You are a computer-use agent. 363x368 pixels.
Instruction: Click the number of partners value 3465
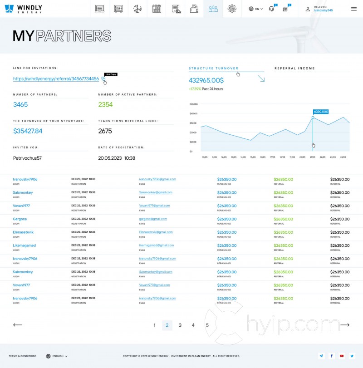pyautogui.click(x=20, y=104)
